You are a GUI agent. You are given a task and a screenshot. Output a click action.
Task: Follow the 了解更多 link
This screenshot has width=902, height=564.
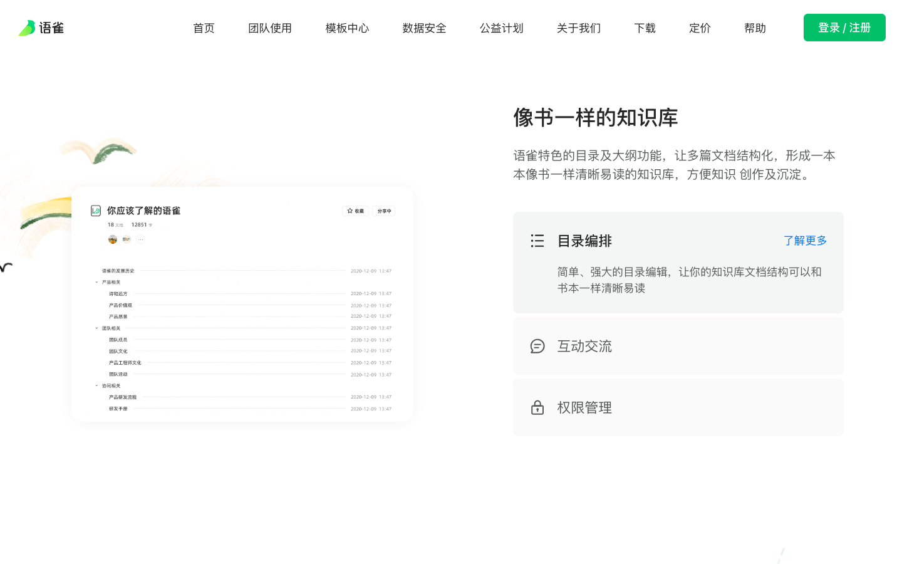(x=805, y=241)
